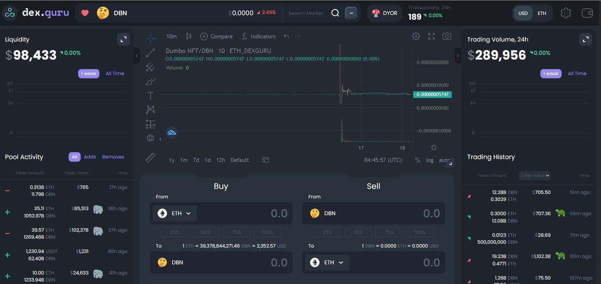This screenshot has height=284, width=601.
Task: Open the price scale settings gear
Action: tap(434, 148)
